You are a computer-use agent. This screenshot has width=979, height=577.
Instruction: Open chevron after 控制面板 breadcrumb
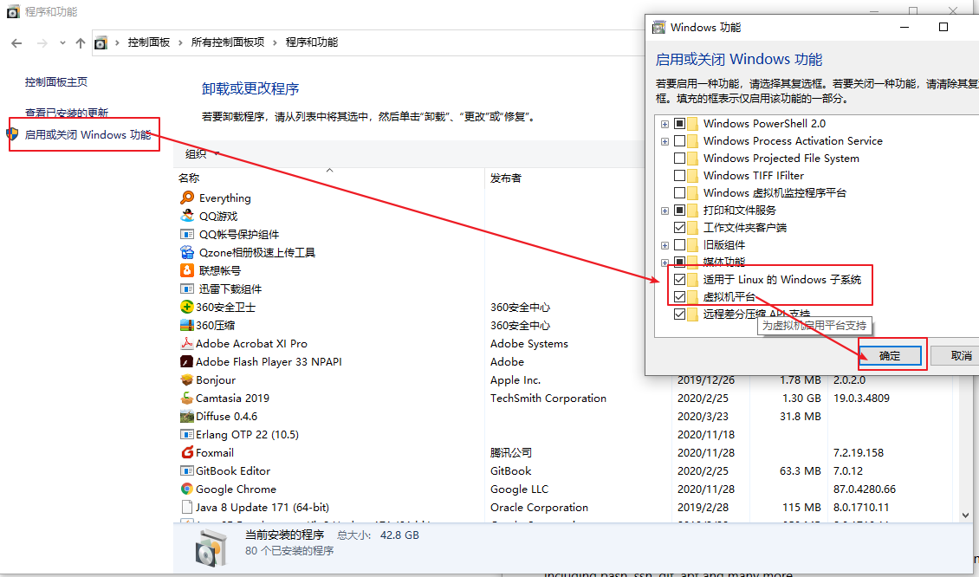[x=180, y=42]
